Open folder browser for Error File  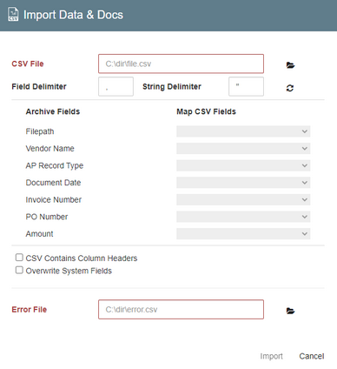point(290,311)
